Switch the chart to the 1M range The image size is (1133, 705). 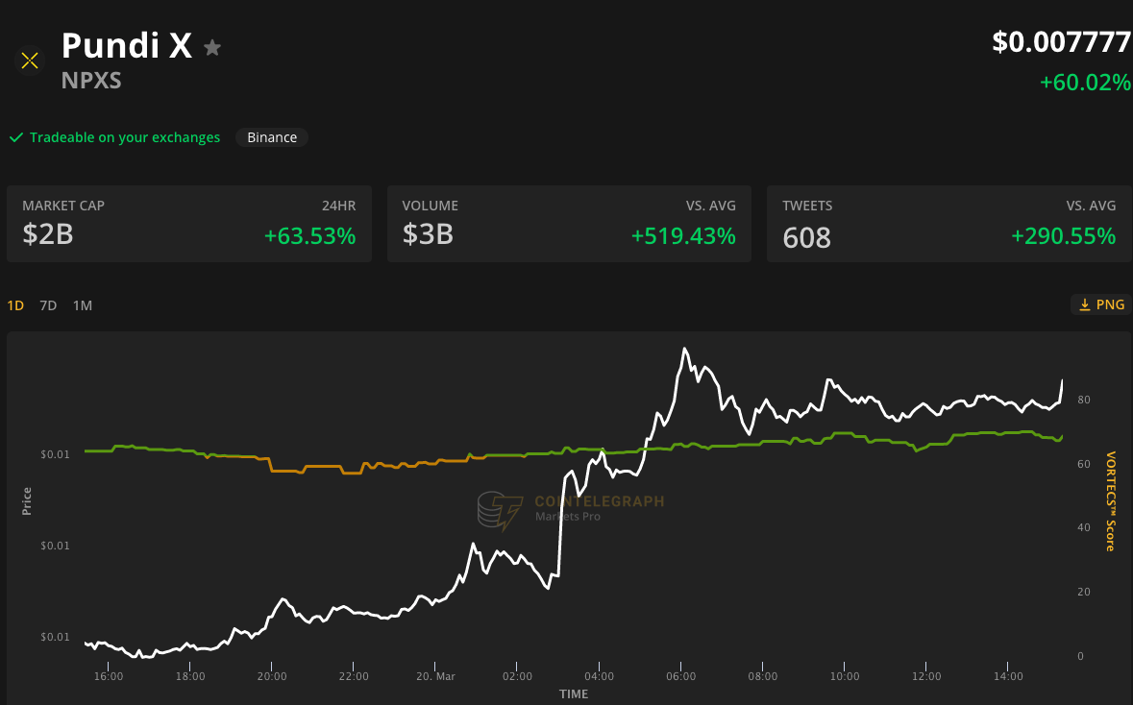coord(83,305)
